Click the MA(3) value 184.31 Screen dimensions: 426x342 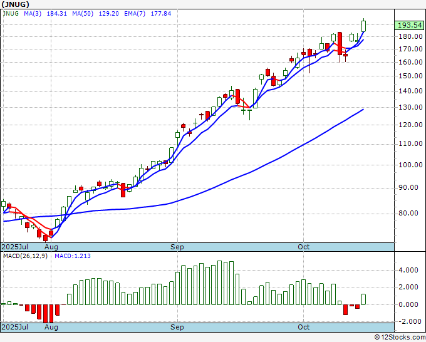coord(57,13)
